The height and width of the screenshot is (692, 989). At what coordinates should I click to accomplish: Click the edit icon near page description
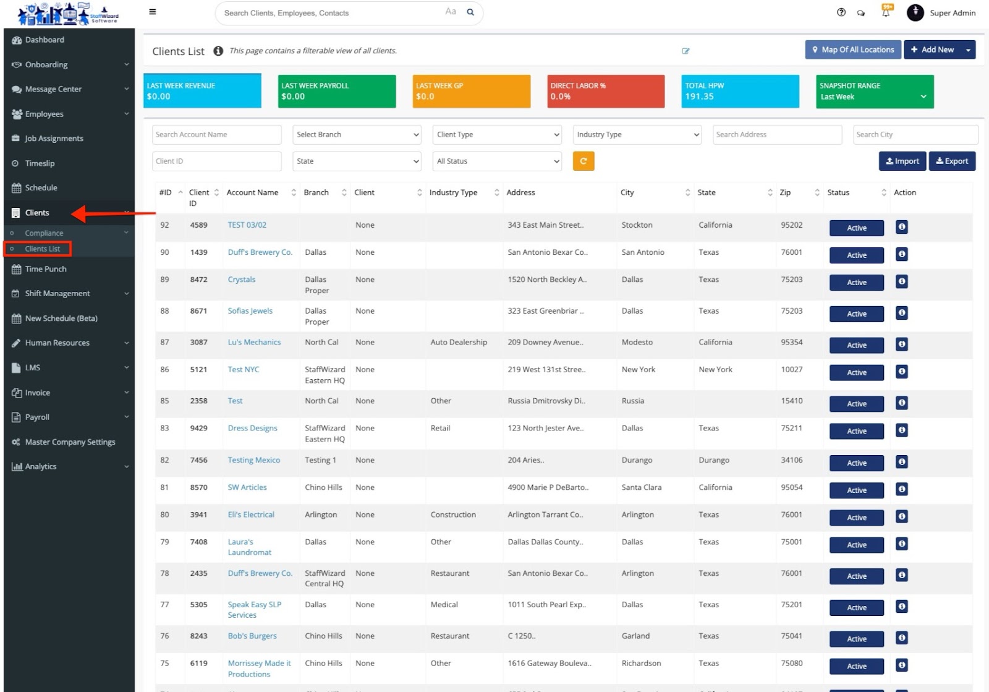[686, 51]
